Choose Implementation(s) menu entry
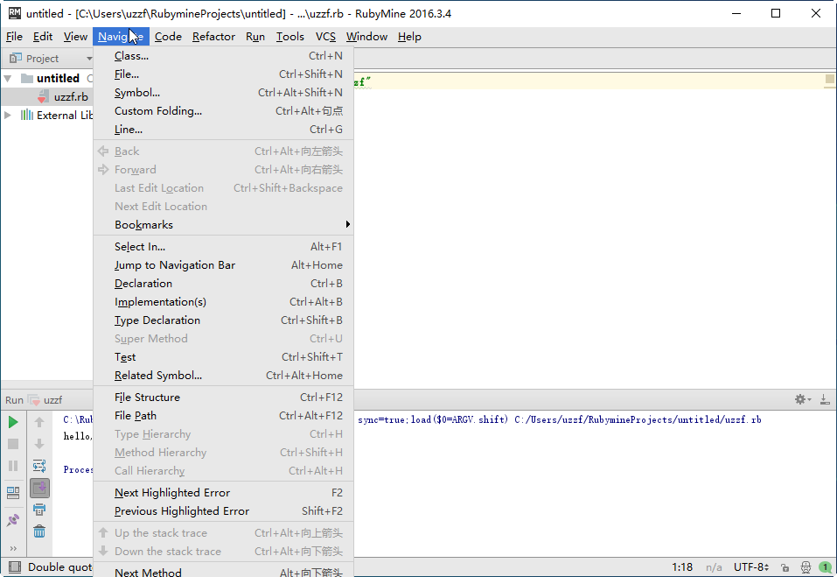This screenshot has width=837, height=577. (223, 302)
